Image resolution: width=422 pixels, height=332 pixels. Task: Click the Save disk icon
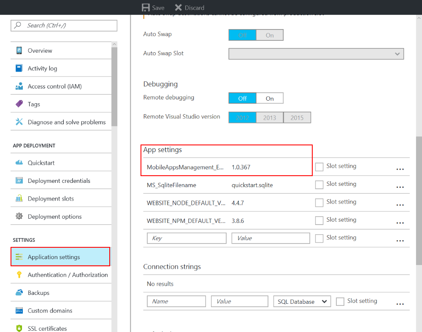tap(146, 8)
